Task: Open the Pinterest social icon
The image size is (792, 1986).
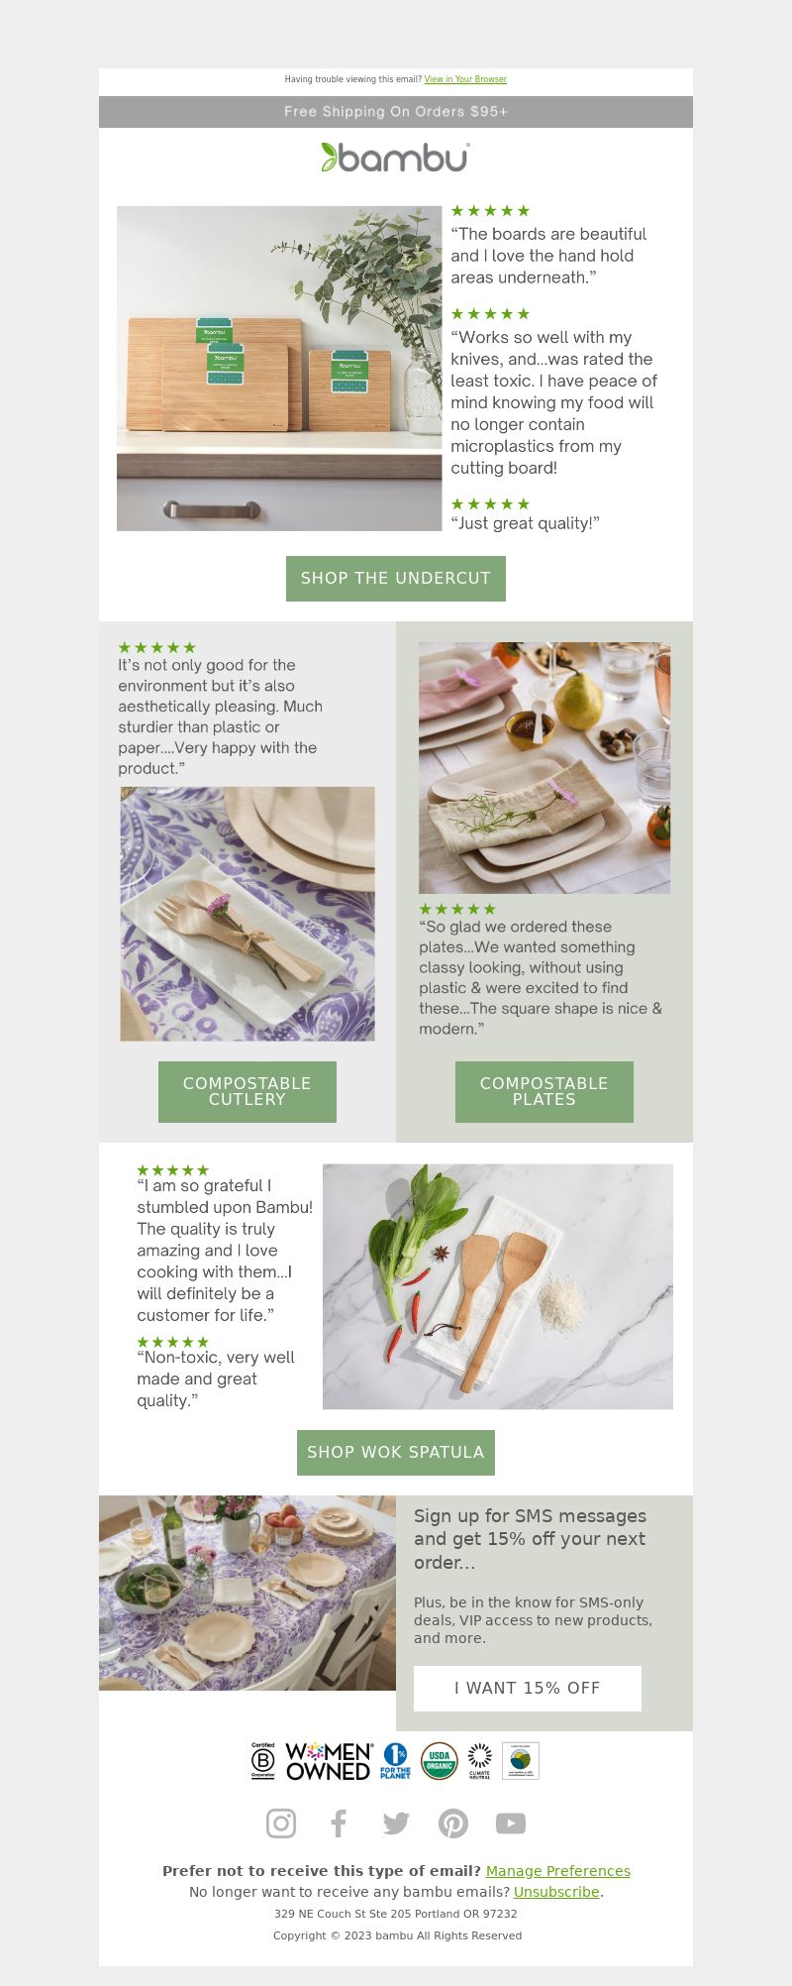Action: (453, 1823)
